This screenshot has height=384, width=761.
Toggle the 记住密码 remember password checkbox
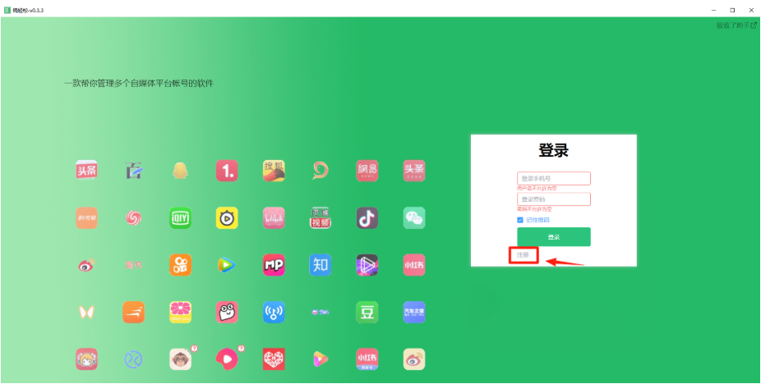click(x=520, y=220)
